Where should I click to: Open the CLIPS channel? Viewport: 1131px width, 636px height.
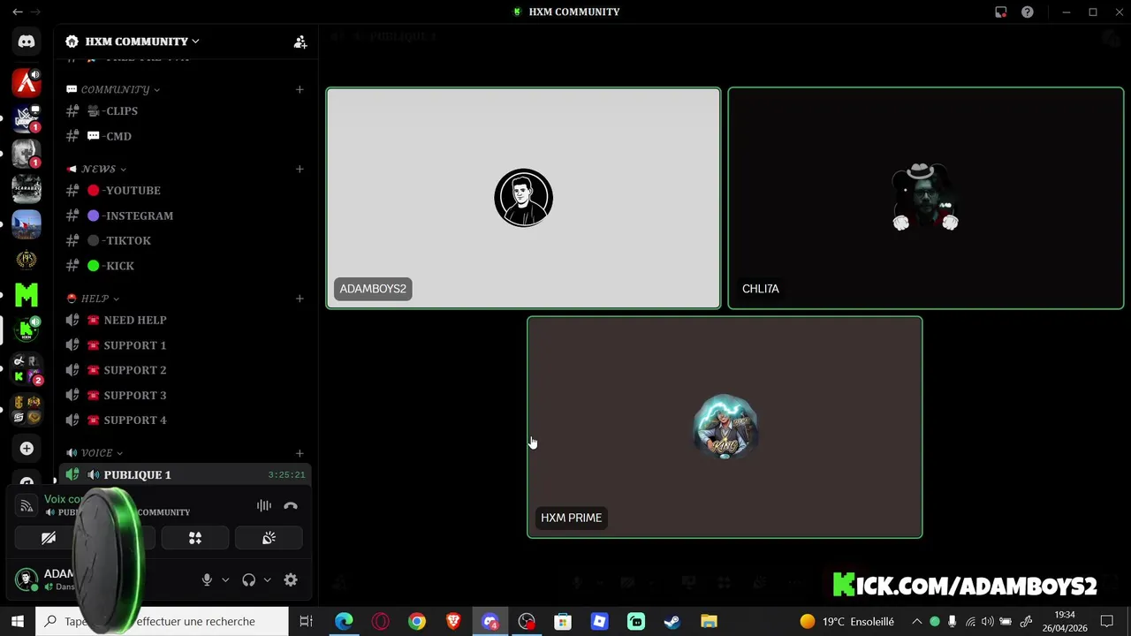186,111
